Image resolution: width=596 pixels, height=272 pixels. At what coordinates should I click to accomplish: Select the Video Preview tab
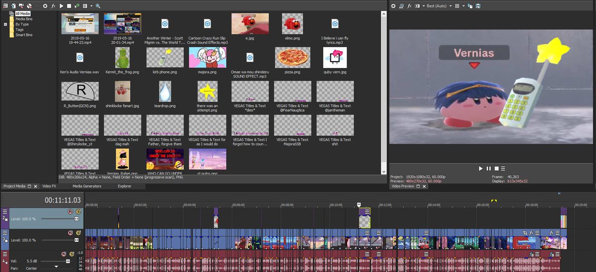[403, 186]
